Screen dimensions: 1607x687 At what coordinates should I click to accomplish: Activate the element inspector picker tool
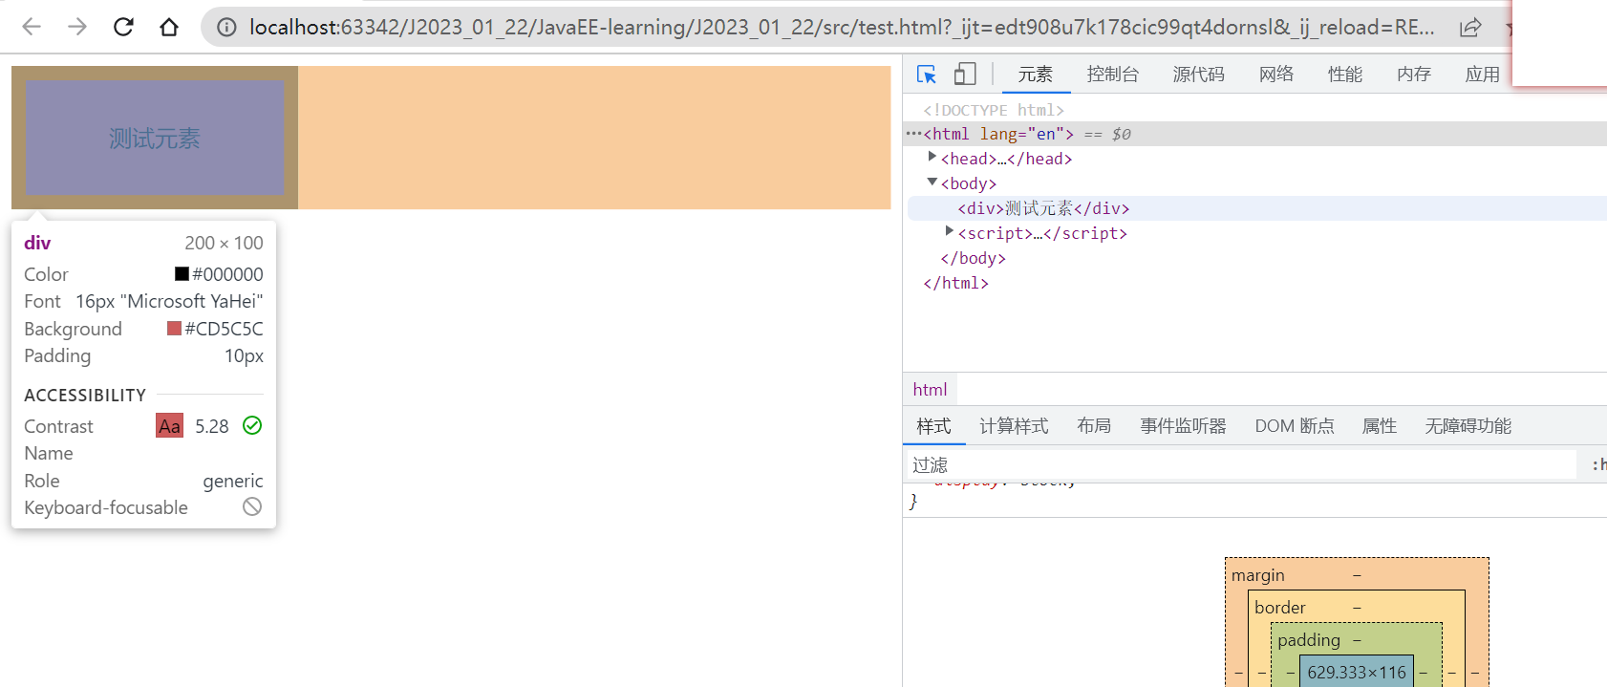pyautogui.click(x=927, y=75)
